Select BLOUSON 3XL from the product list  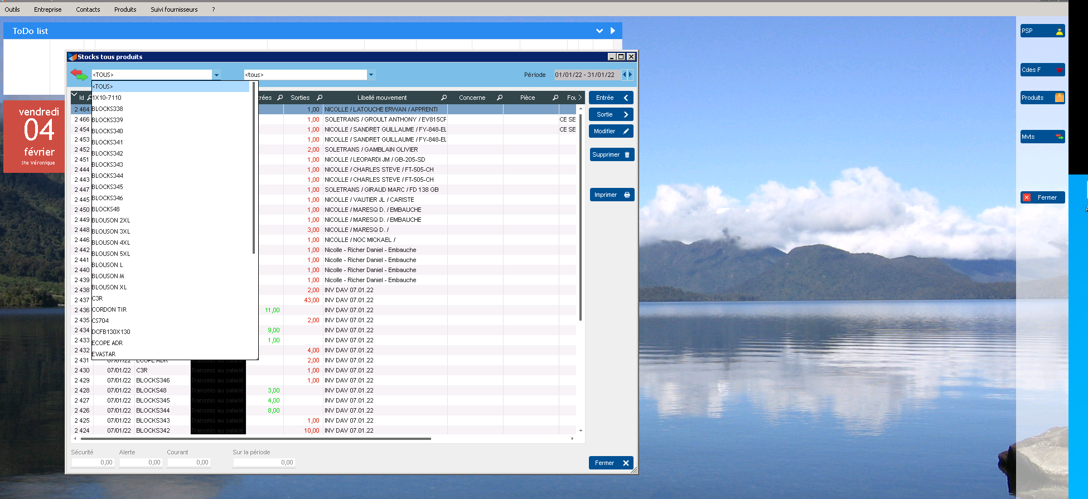coord(111,231)
